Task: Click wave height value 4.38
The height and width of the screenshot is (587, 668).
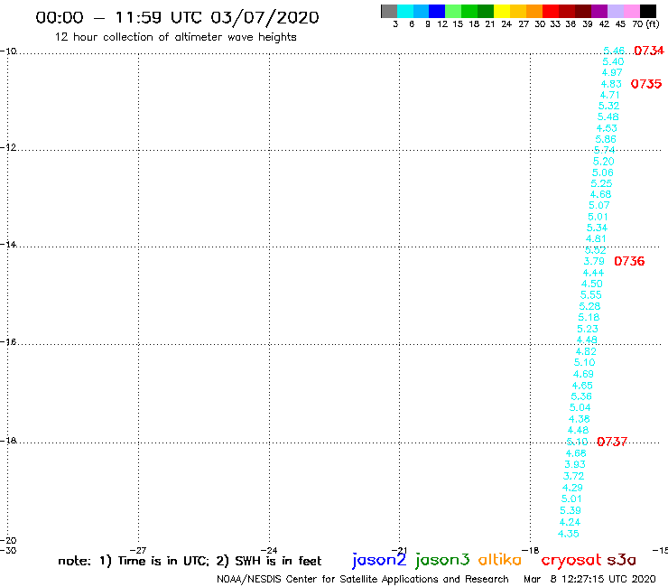Action: click(x=579, y=419)
